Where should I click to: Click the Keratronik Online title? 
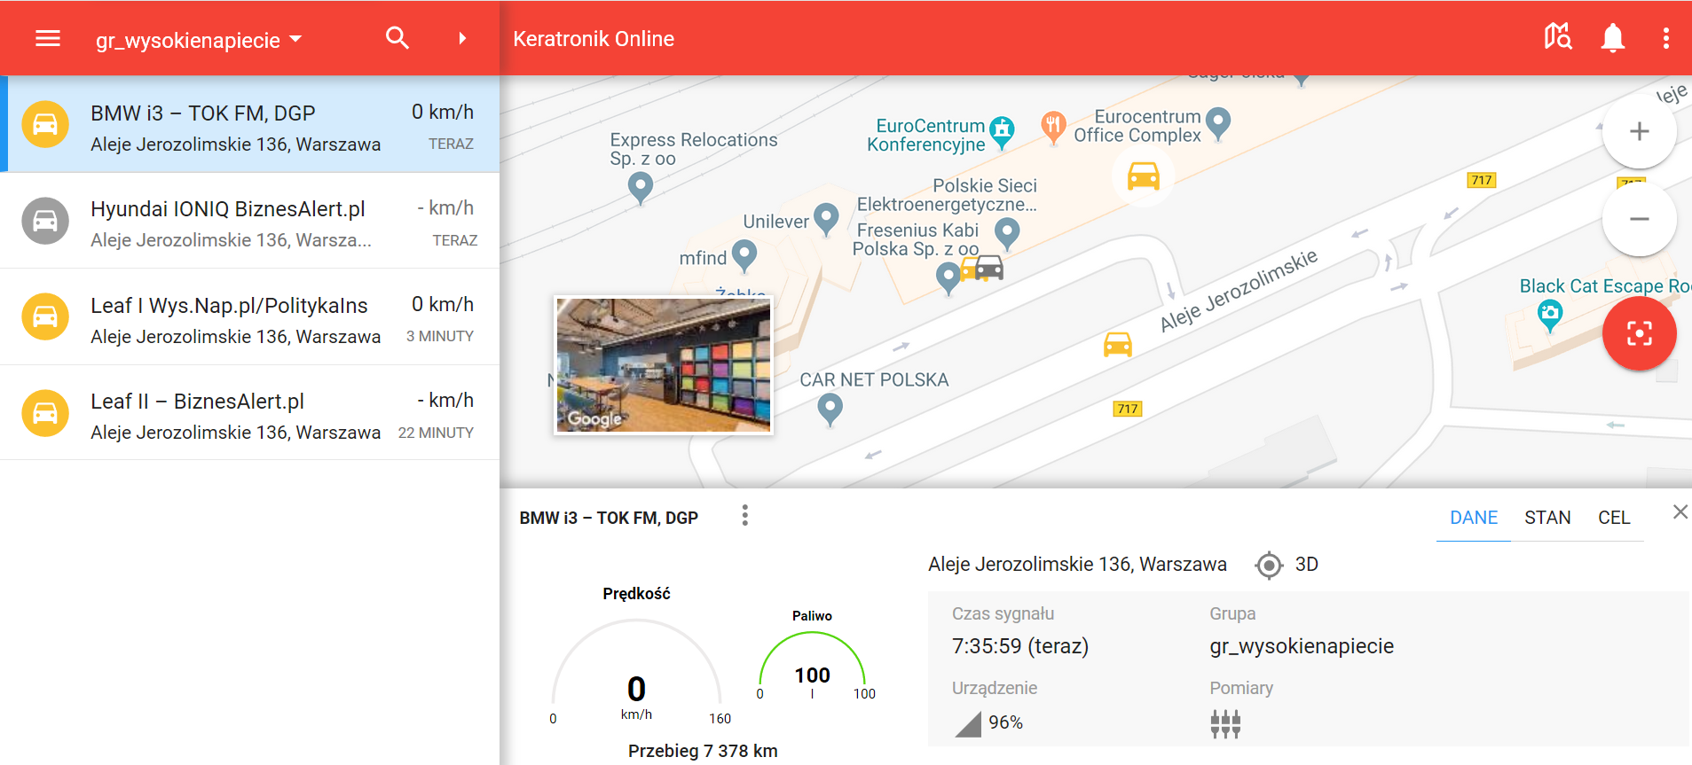tap(594, 39)
